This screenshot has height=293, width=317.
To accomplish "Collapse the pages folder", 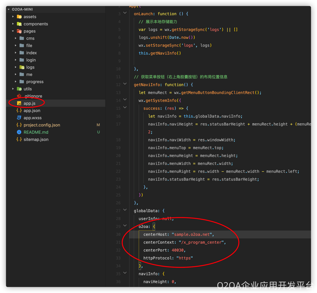I will point(13,31).
